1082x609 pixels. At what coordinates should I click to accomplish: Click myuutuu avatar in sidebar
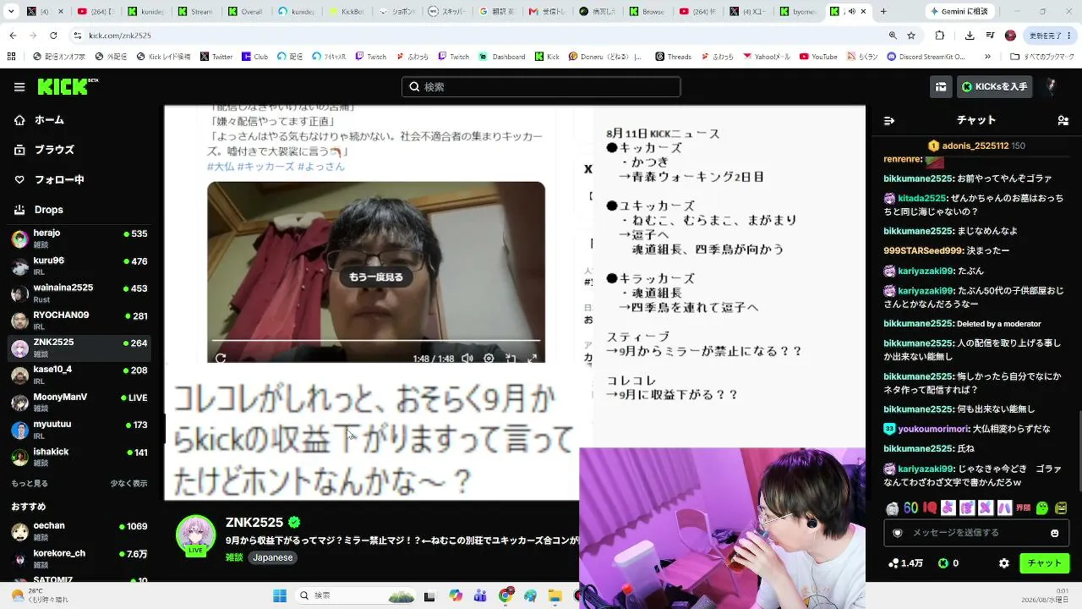(20, 429)
